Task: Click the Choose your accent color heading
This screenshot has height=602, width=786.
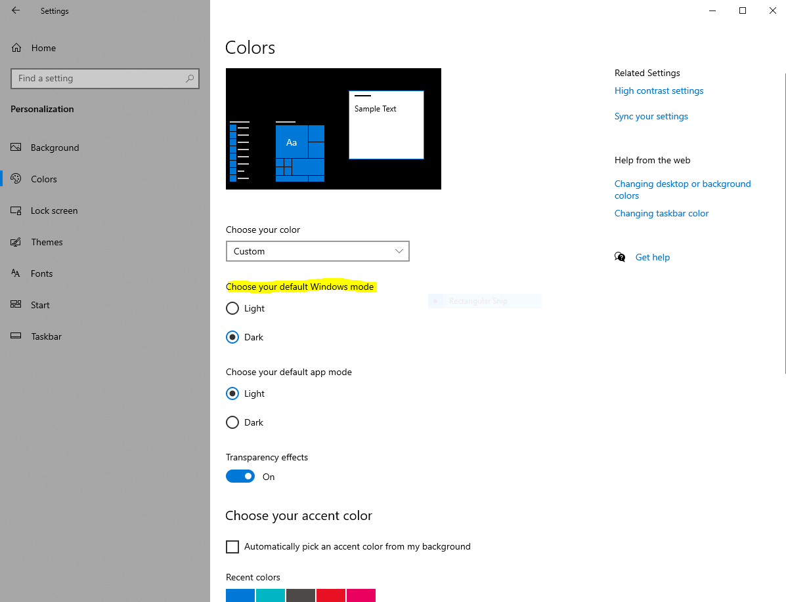Action: (x=299, y=515)
